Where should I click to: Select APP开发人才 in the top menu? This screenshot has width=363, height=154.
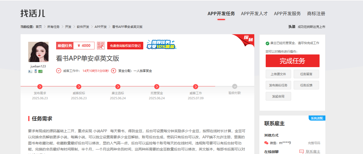[x=254, y=14]
